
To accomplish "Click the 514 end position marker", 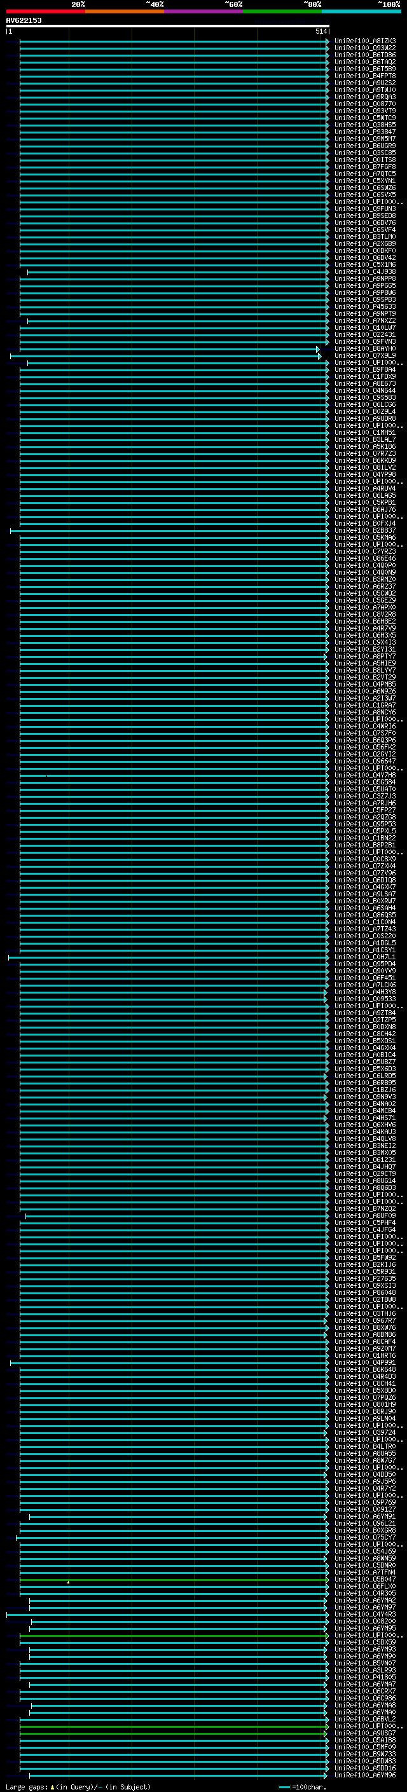I will [x=321, y=31].
